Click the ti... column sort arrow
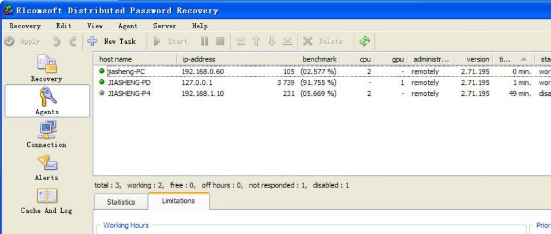551x234 pixels. click(524, 59)
